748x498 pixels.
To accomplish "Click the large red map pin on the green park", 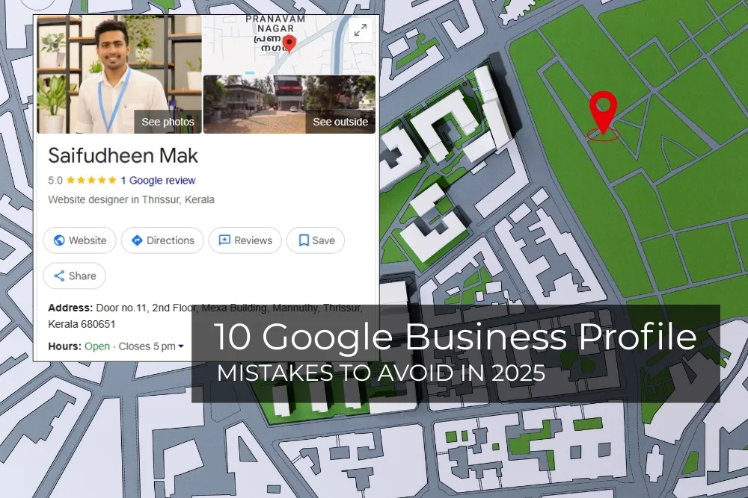I will tap(603, 113).
